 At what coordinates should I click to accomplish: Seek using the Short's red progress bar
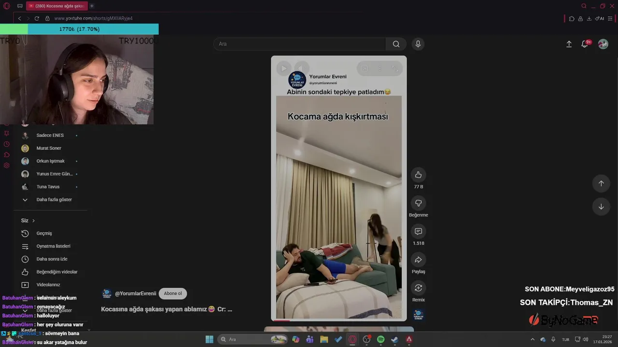[x=338, y=320]
